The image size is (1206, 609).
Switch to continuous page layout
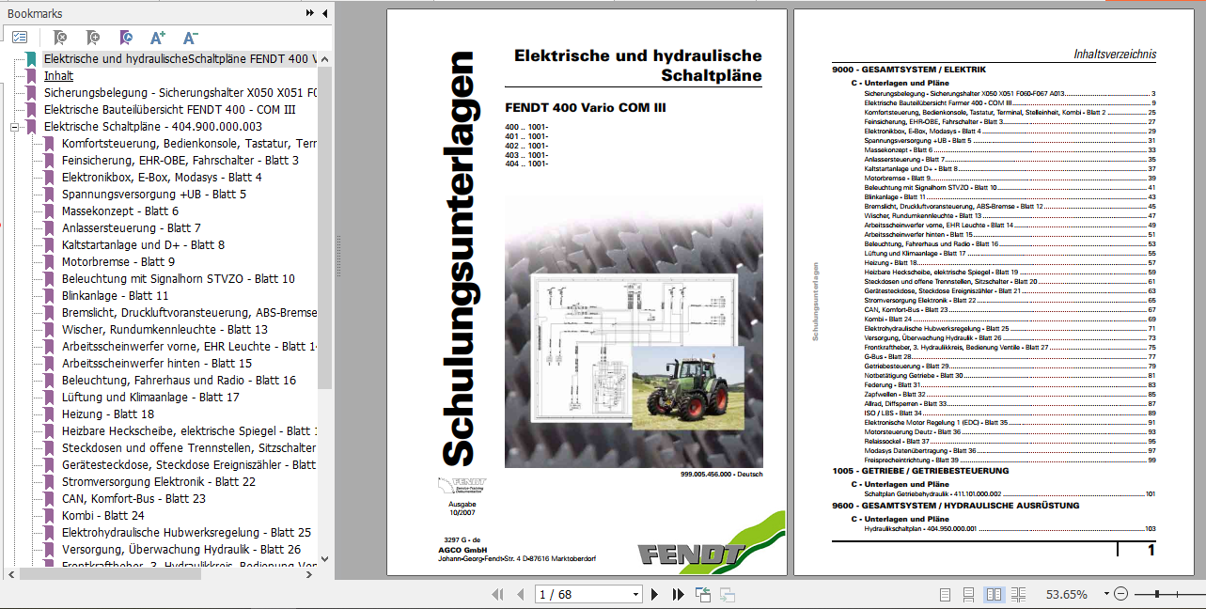[969, 594]
